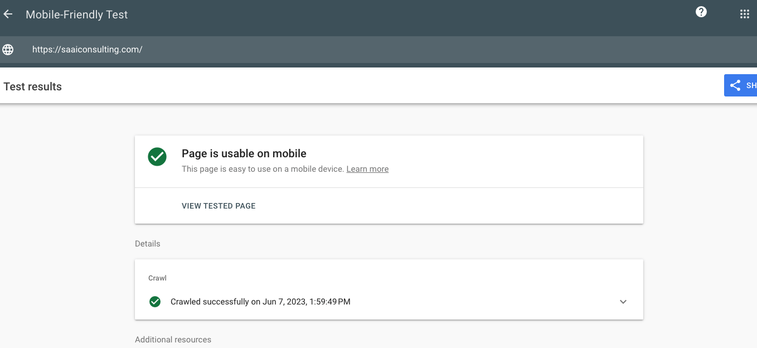Click the Page is usable on mobile heading

pos(244,153)
